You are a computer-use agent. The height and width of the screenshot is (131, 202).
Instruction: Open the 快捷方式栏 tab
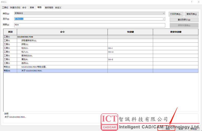(x=15, y=8)
